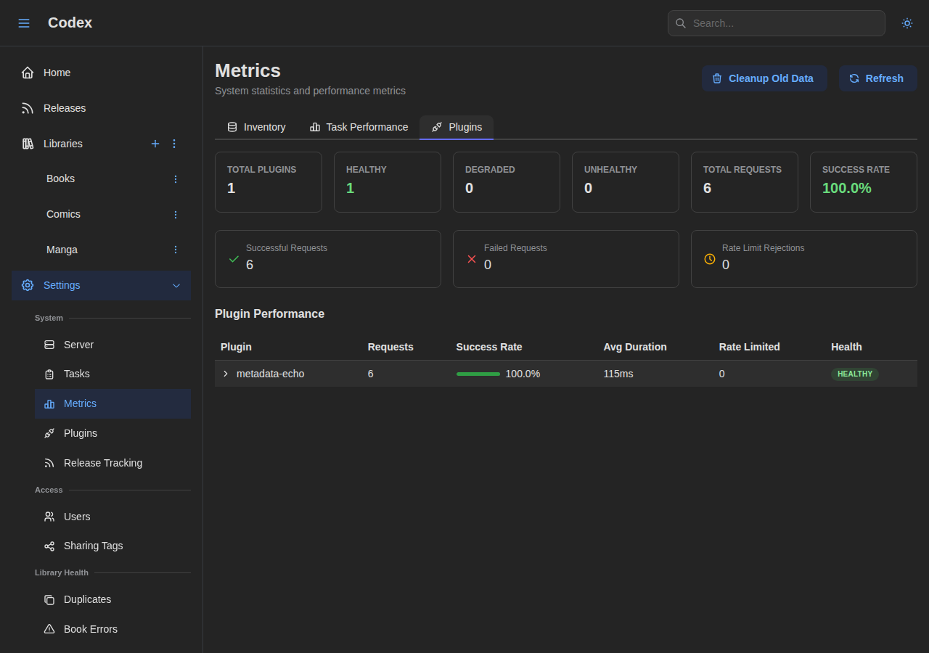This screenshot has width=929, height=653.
Task: Switch to the Inventory tab
Action: 256,127
